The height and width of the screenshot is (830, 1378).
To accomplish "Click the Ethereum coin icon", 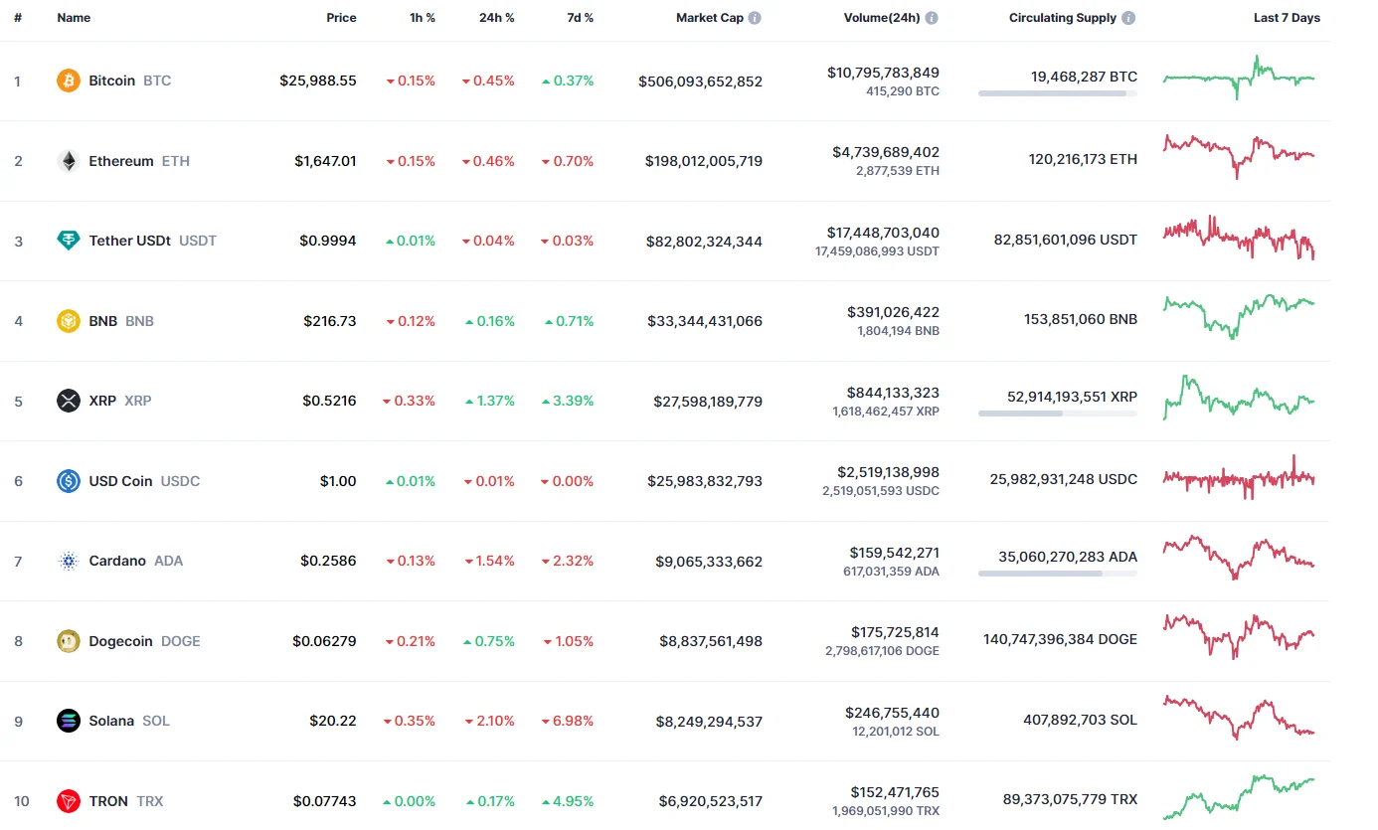I will click(x=67, y=160).
